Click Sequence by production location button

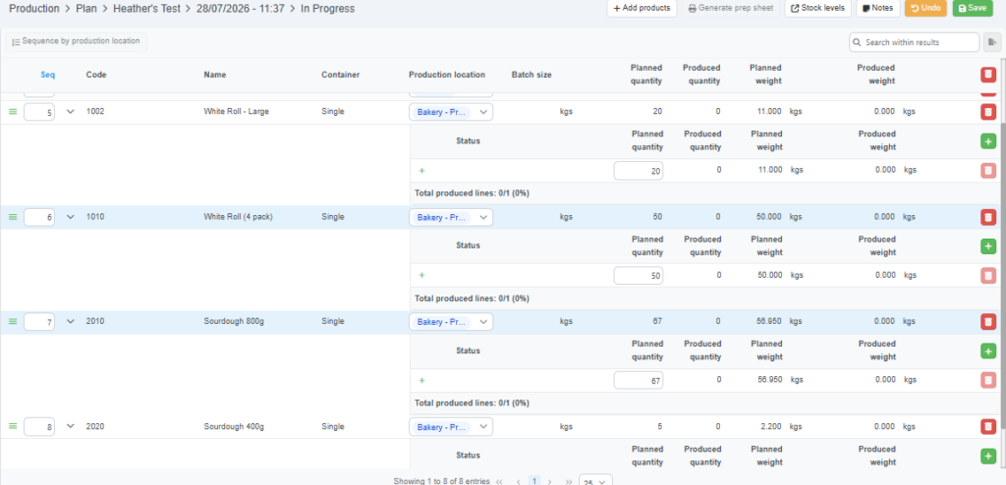(x=76, y=41)
